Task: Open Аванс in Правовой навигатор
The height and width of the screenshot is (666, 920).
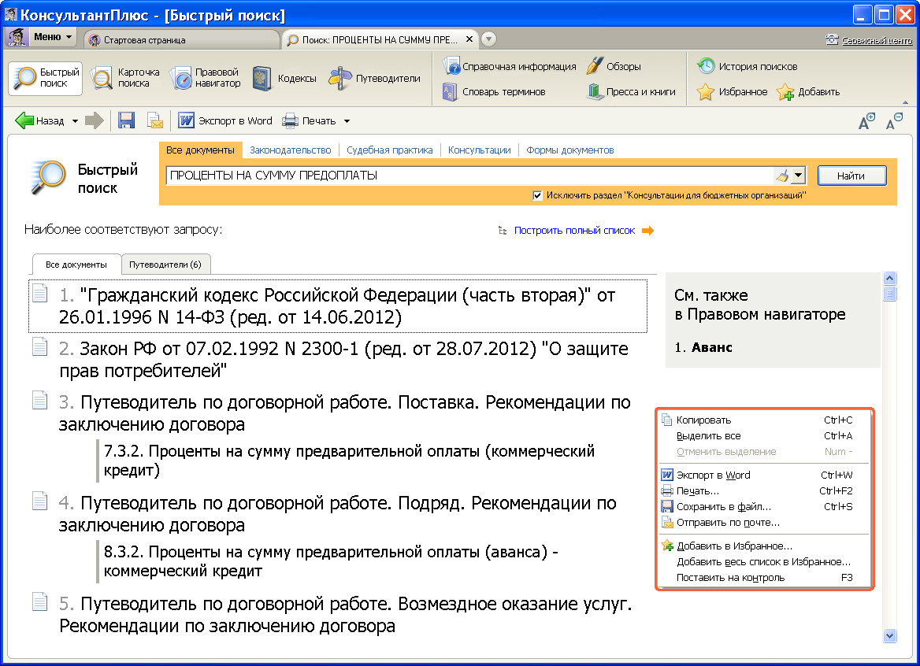Action: pos(712,347)
